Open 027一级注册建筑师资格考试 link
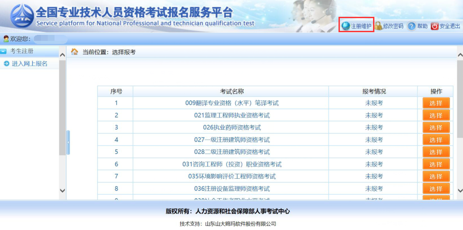463x230 pixels. tap(232, 140)
